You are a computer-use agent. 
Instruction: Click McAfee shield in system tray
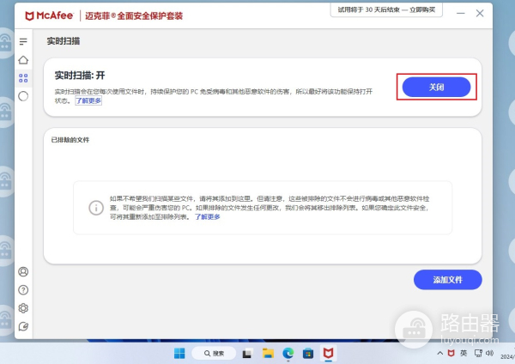[451, 354]
